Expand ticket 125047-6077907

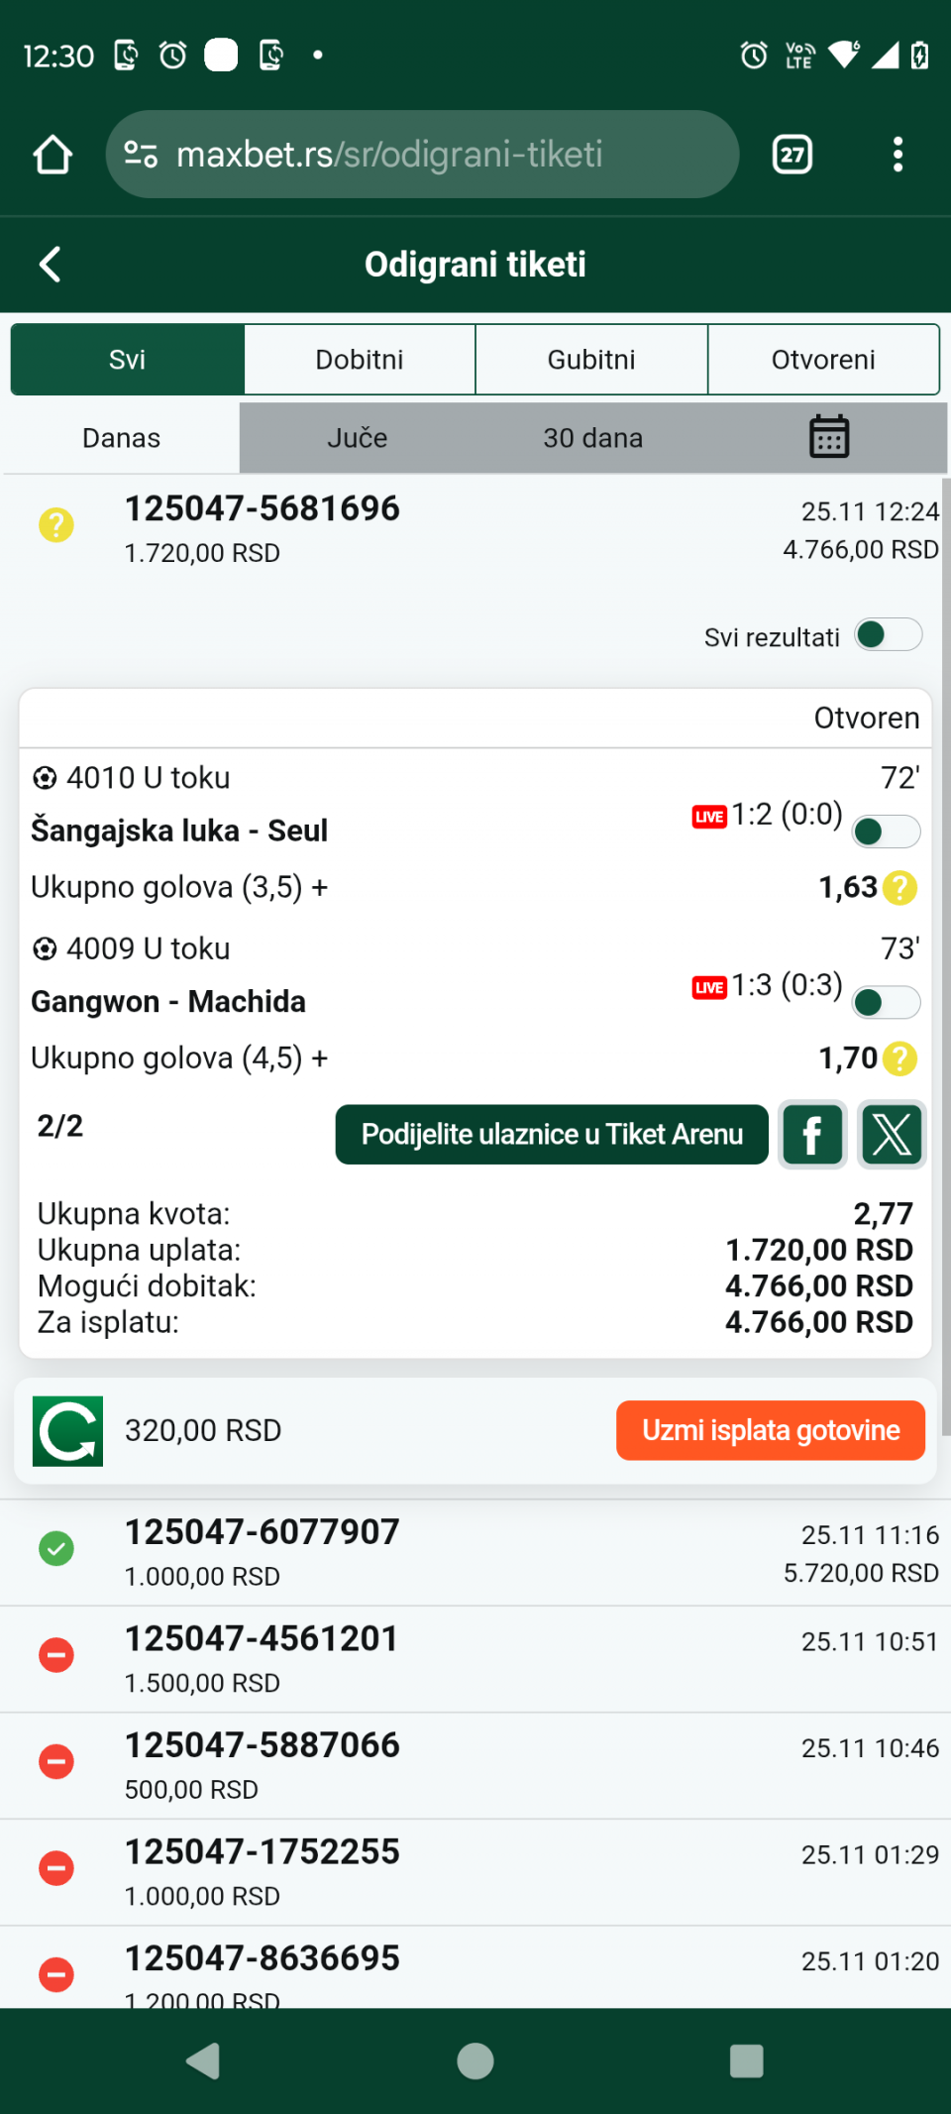click(475, 1552)
